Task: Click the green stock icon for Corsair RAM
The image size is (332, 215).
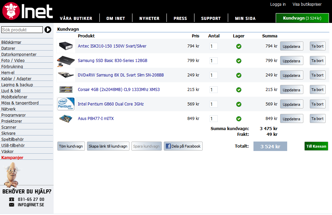Action: click(239, 90)
